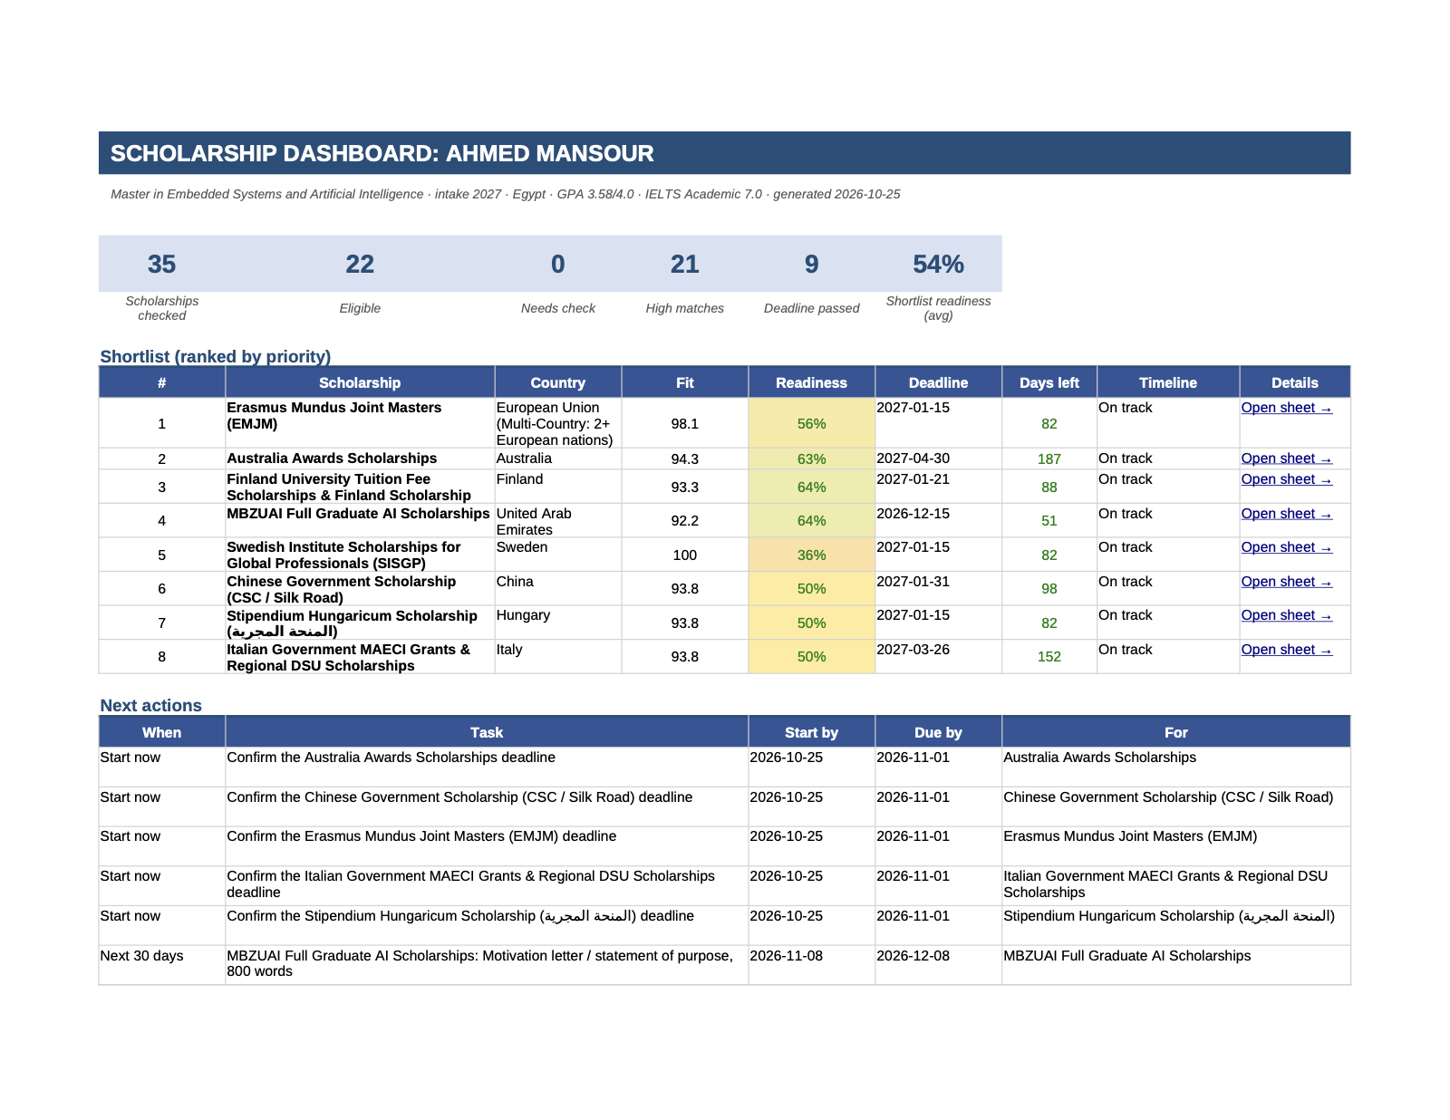Open sheet link for Swedish Institute Scholarships
Screen dimensions: 1450x1120
pyautogui.click(x=1286, y=547)
